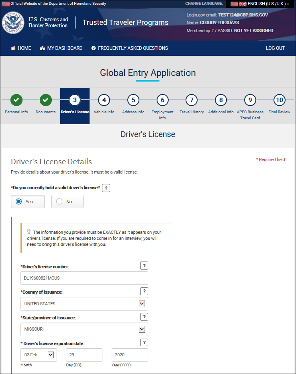
Task: Click help icon for Country of issuance
Action: click(x=144, y=291)
